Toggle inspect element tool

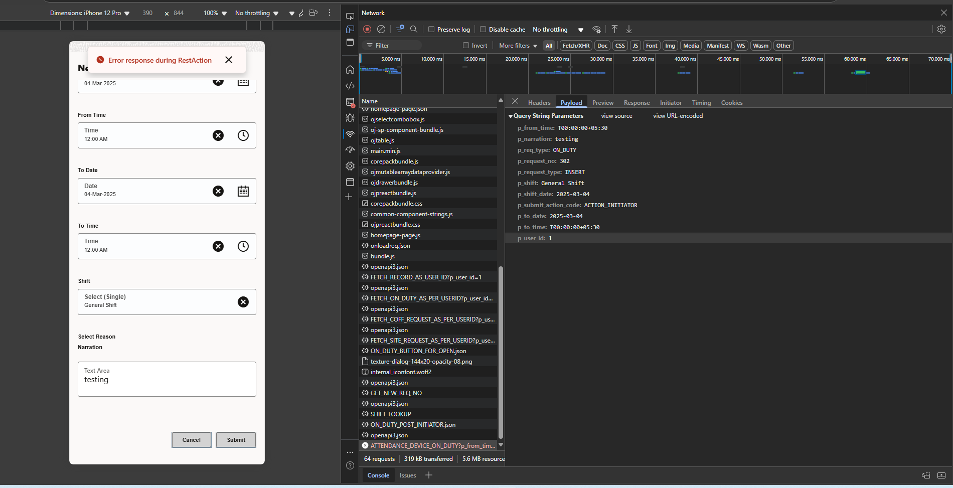tap(350, 16)
